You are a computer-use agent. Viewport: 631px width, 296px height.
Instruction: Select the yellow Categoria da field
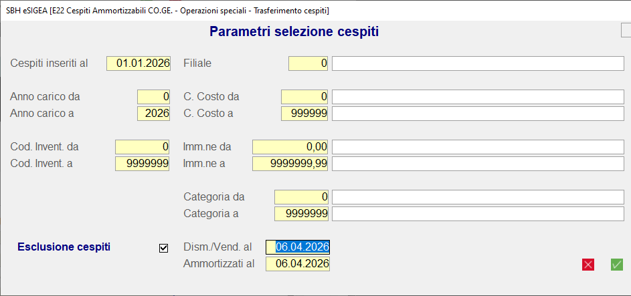301,197
